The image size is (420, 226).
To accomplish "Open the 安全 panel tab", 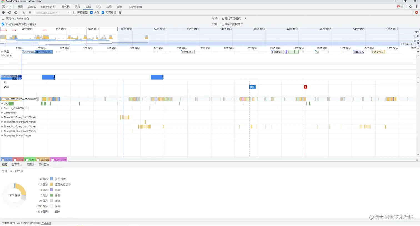I will click(x=119, y=7).
